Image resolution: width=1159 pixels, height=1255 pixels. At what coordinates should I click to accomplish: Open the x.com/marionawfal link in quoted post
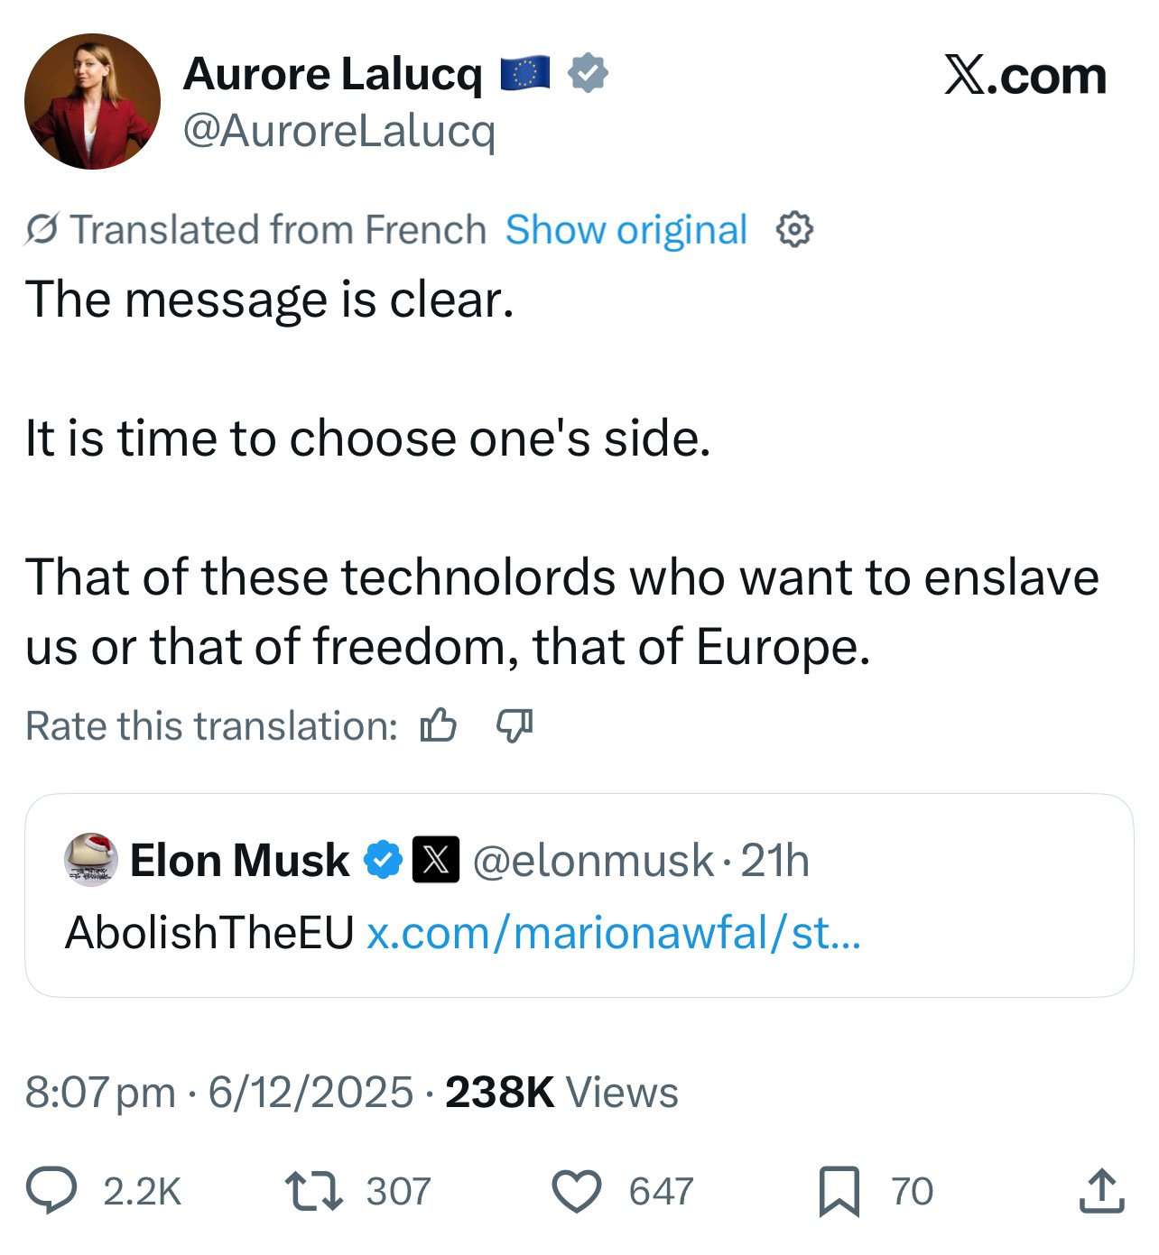(x=614, y=932)
